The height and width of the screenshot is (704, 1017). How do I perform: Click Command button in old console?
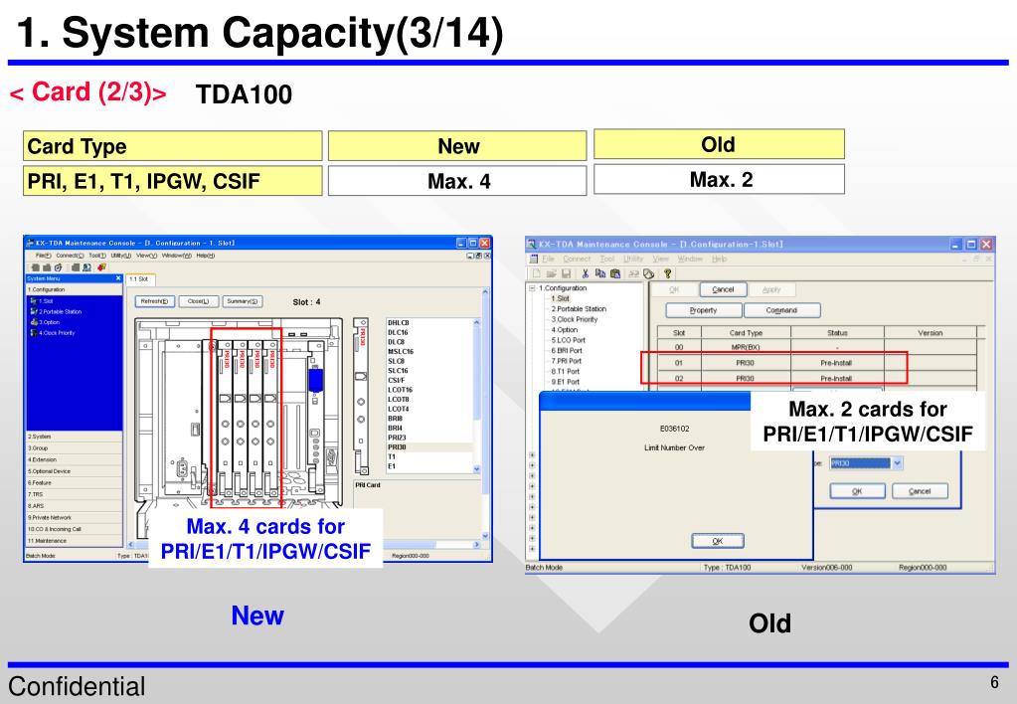(x=781, y=310)
